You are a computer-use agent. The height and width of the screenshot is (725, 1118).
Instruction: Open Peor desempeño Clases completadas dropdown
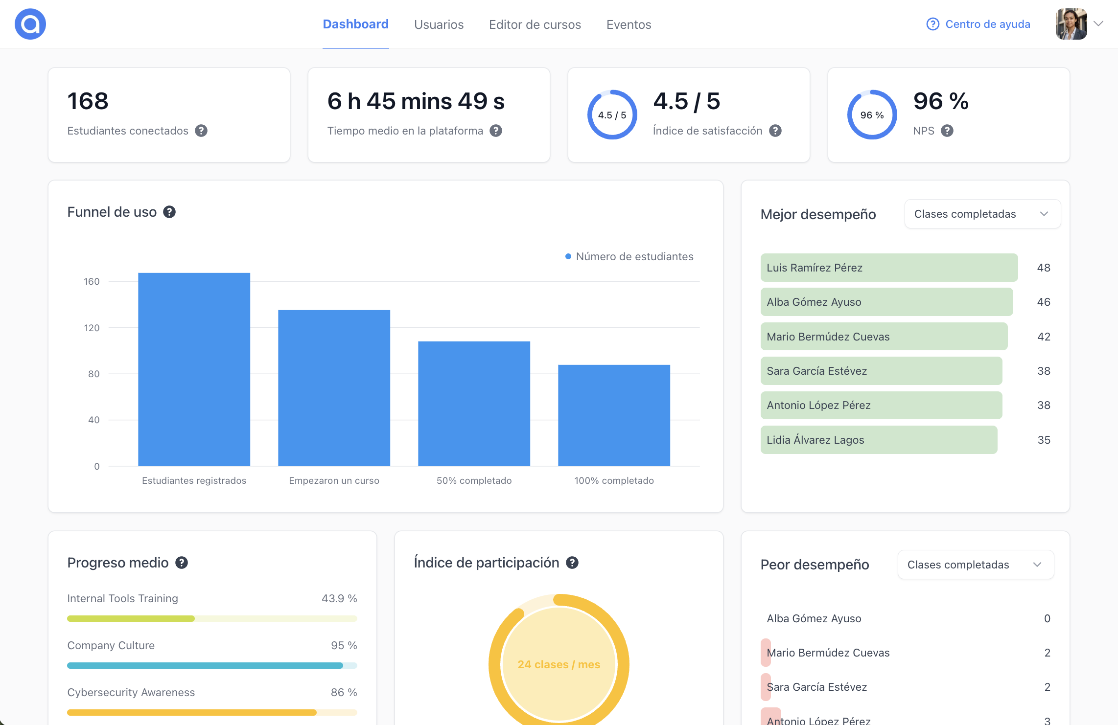(x=975, y=565)
